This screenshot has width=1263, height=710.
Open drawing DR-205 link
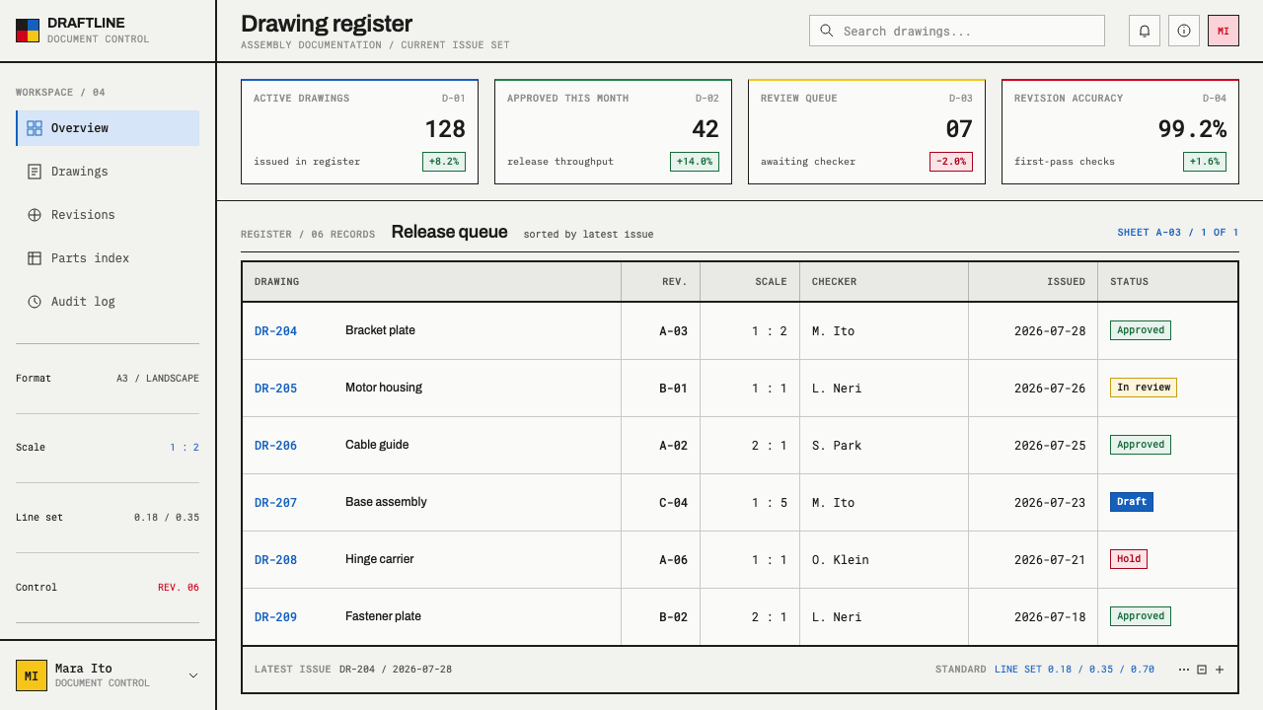coord(275,389)
